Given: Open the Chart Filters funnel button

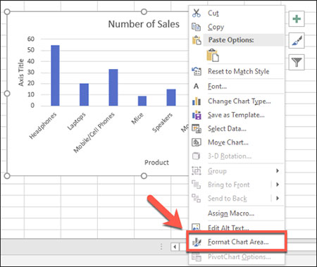Looking at the screenshot, I should [x=297, y=62].
